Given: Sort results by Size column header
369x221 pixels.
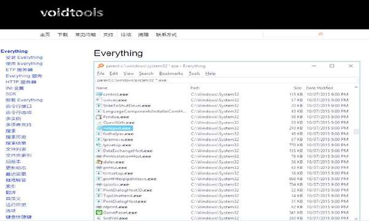Looking at the screenshot, I should coord(298,88).
